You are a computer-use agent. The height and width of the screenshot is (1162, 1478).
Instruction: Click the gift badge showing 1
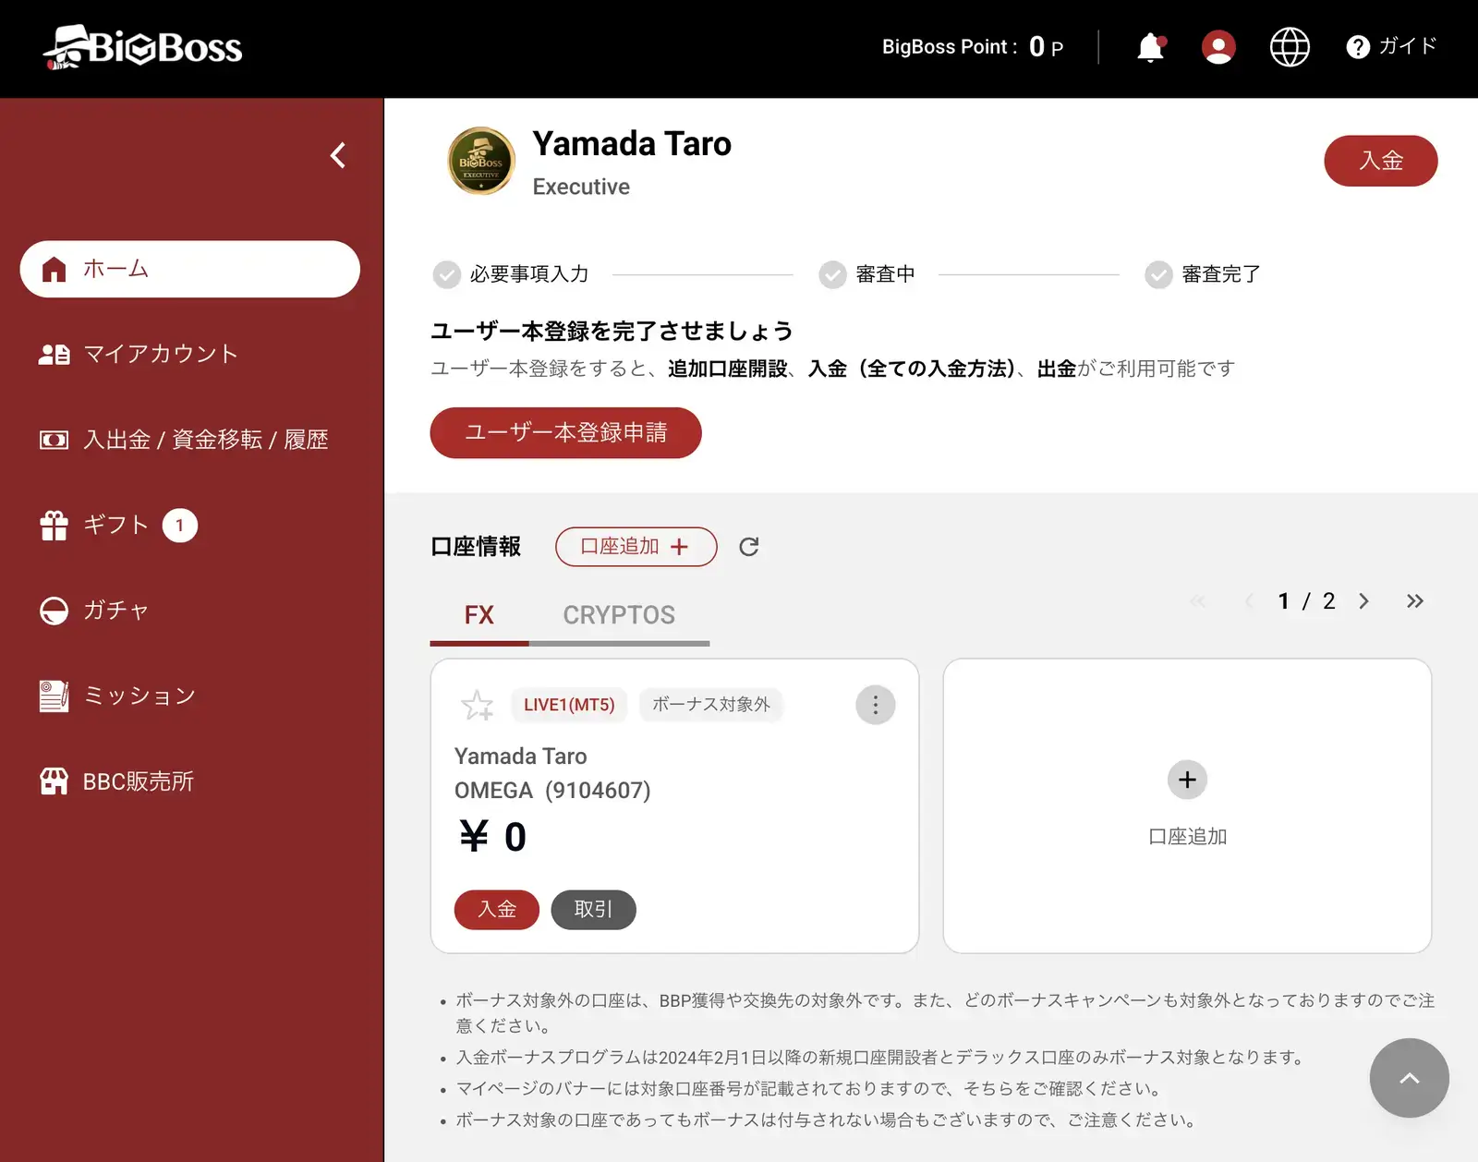click(180, 526)
